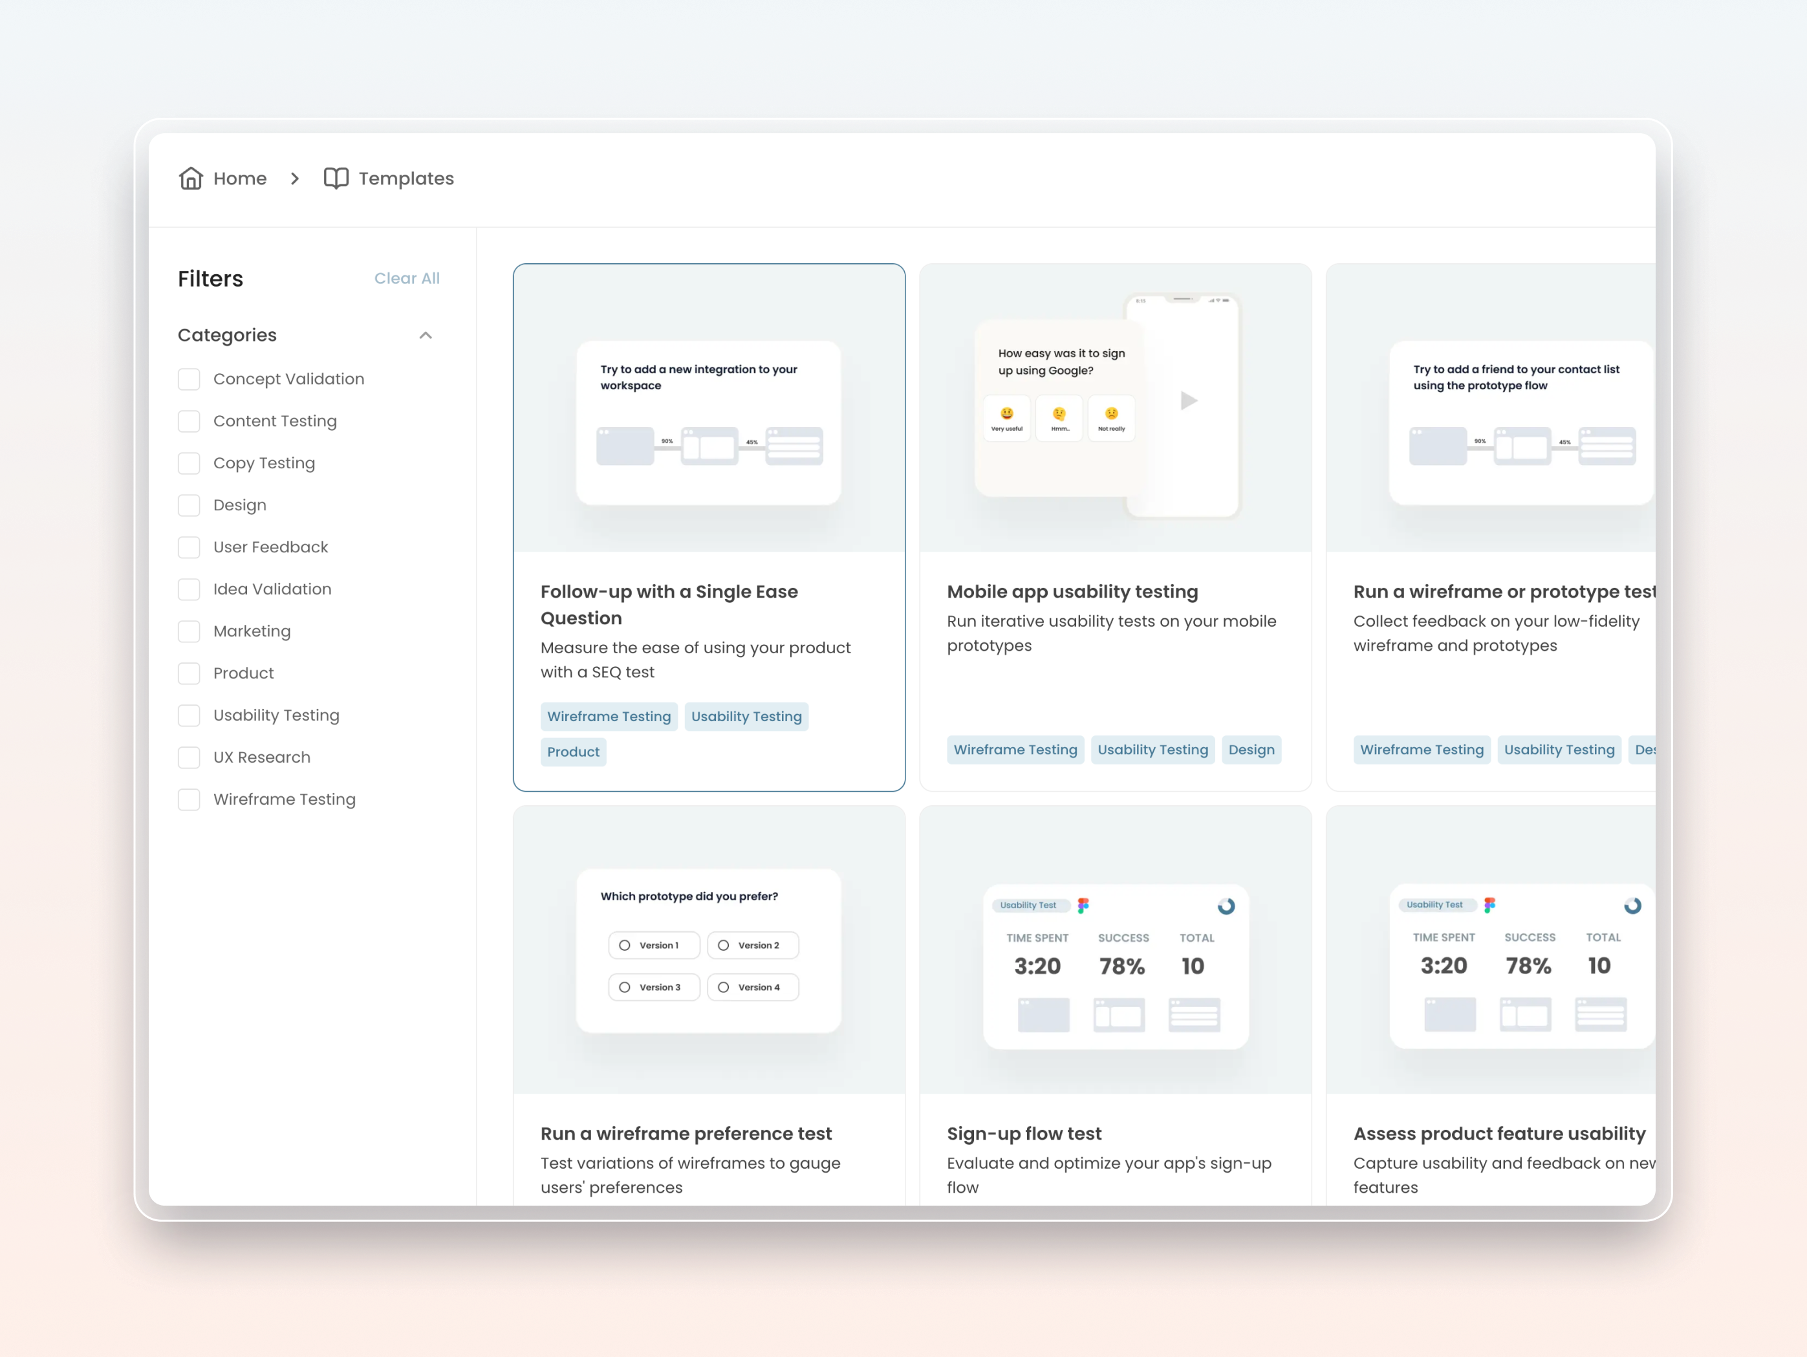Click the play button on the mobile app preview
1807x1357 pixels.
click(x=1189, y=400)
